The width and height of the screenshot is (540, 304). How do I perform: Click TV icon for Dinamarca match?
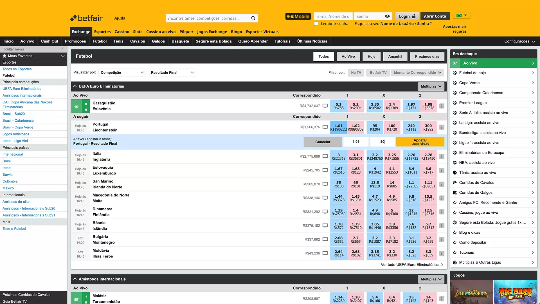(x=325, y=212)
